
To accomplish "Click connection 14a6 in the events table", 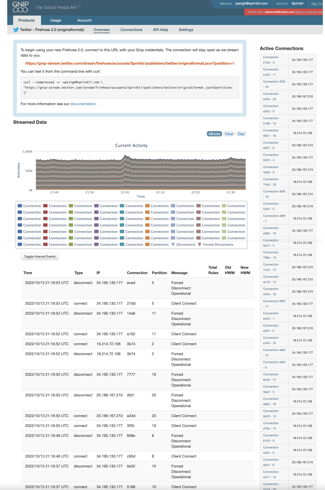I will coord(131,314).
